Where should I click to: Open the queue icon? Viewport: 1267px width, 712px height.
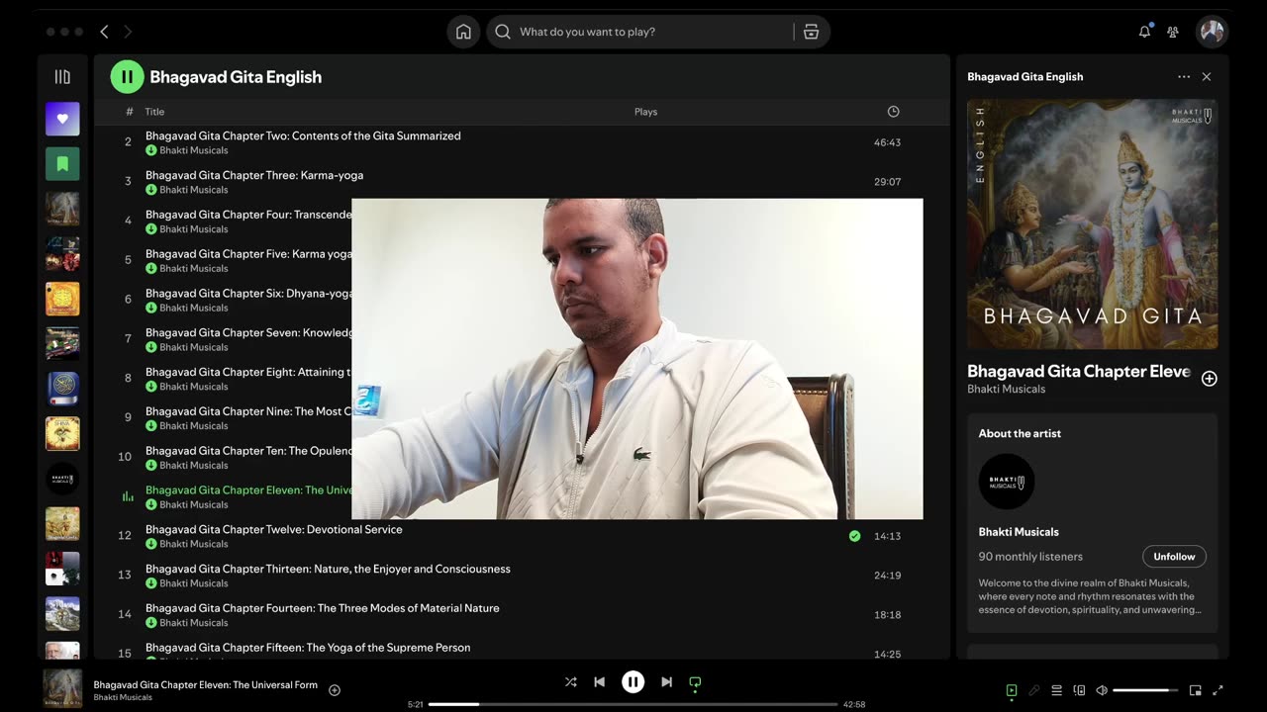tap(1056, 690)
